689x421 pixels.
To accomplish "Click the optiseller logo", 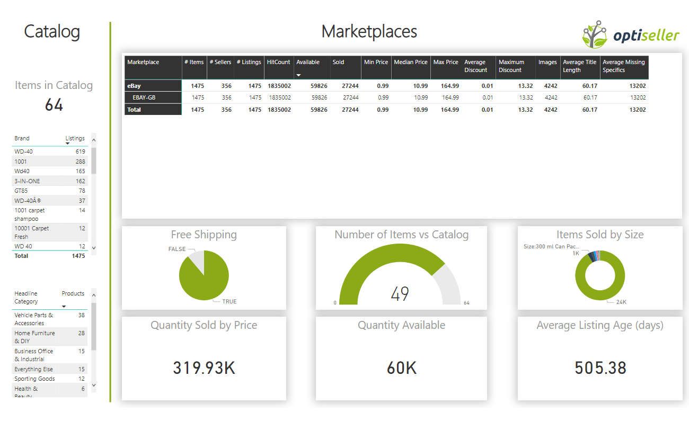I will click(631, 35).
